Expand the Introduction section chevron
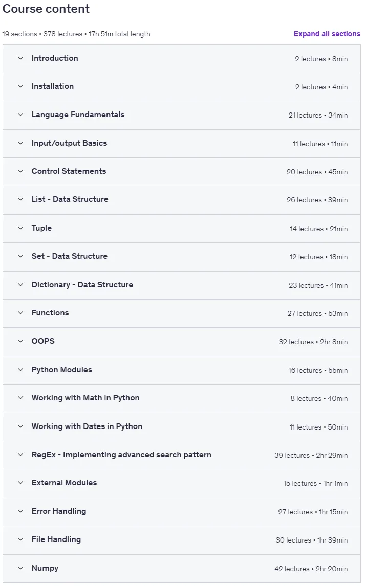Screen dimensions: 365x586 20,58
